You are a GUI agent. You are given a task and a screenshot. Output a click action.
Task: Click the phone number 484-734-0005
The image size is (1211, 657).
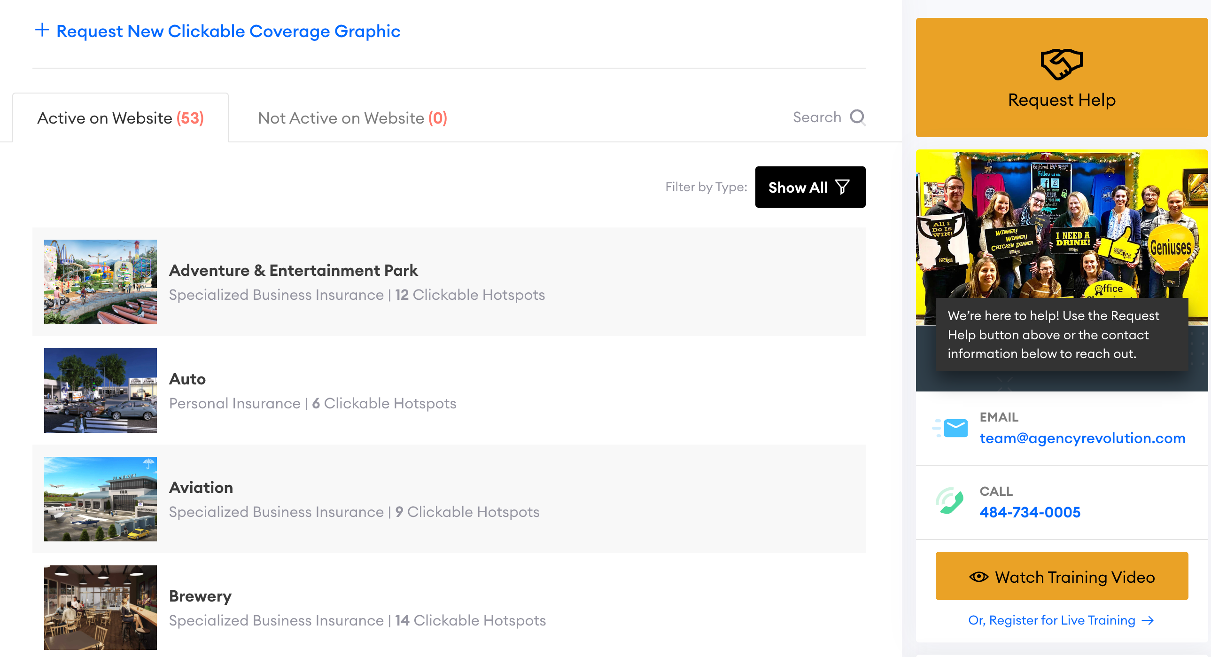pyautogui.click(x=1031, y=512)
